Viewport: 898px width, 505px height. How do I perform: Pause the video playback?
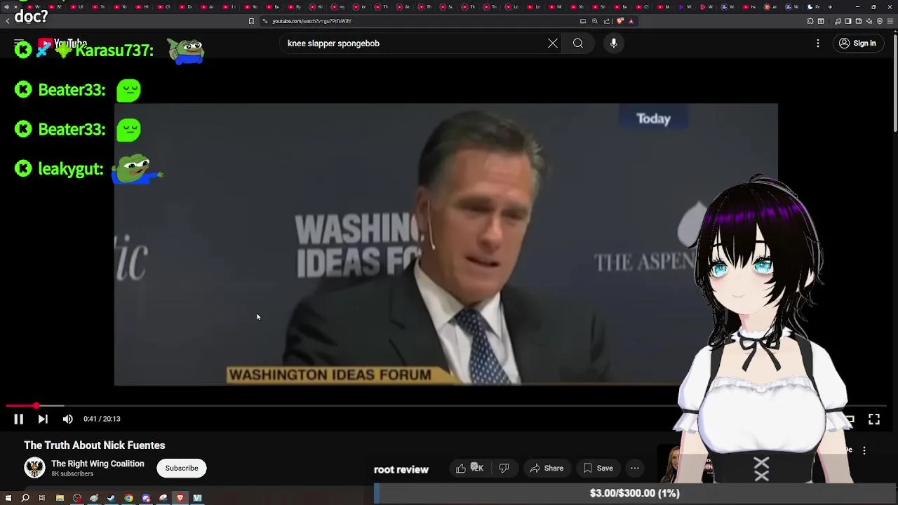point(19,419)
